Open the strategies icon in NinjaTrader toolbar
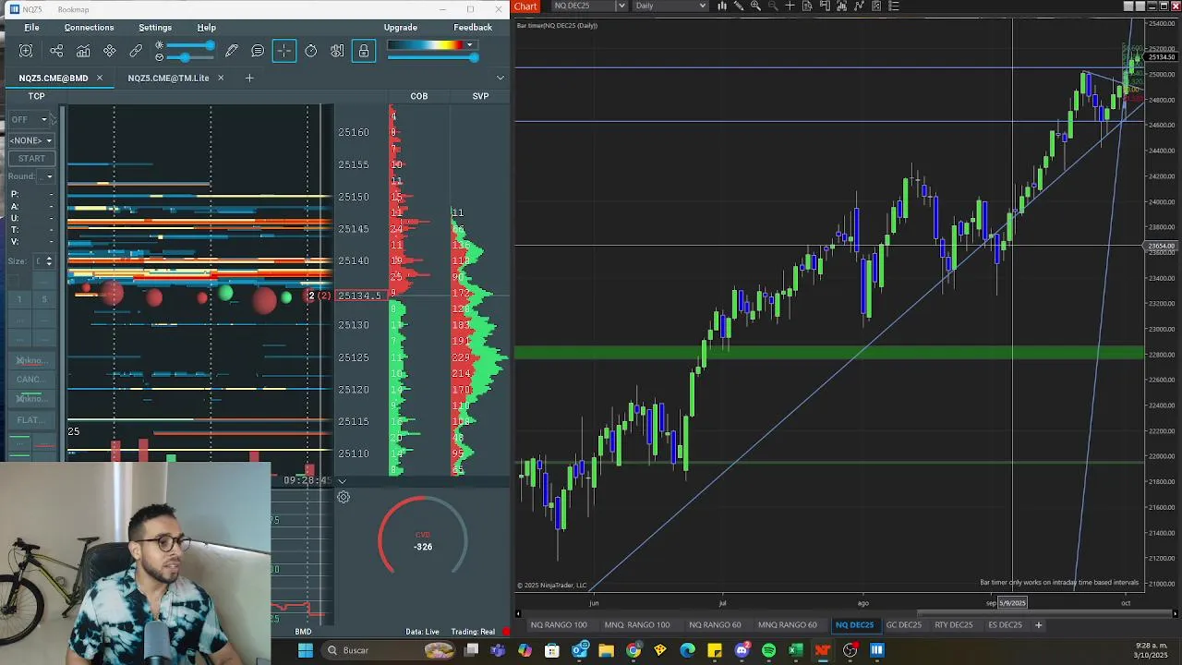The width and height of the screenshot is (1182, 665). (x=875, y=6)
